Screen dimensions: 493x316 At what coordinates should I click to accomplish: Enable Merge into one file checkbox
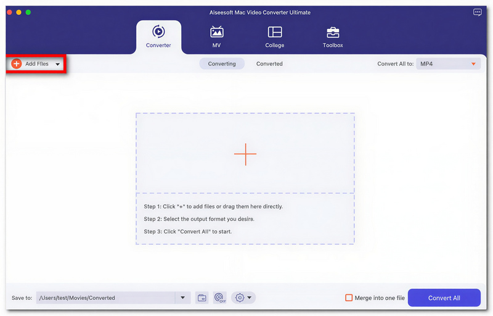tap(349, 297)
